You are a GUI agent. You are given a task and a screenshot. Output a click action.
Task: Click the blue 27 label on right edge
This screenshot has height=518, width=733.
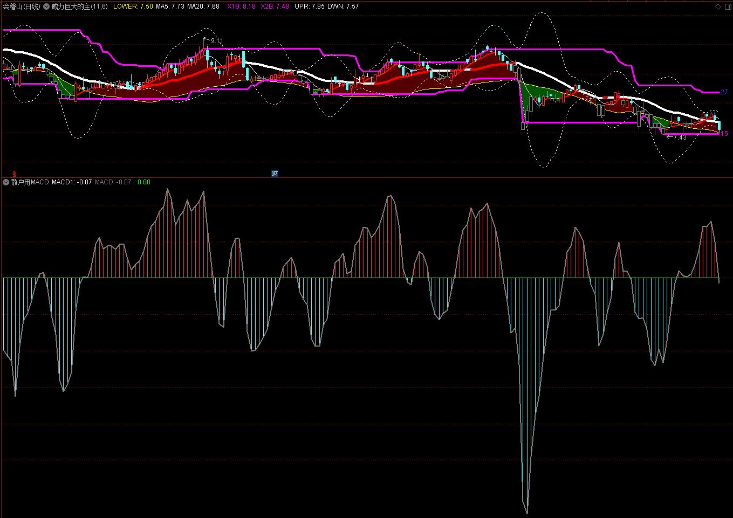724,92
